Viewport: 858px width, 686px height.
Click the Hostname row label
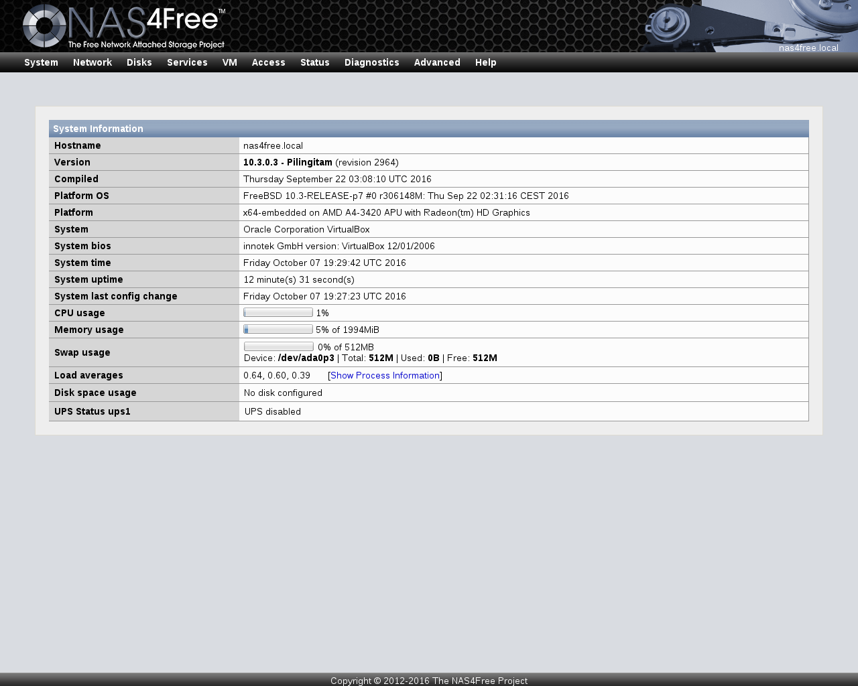coord(78,145)
